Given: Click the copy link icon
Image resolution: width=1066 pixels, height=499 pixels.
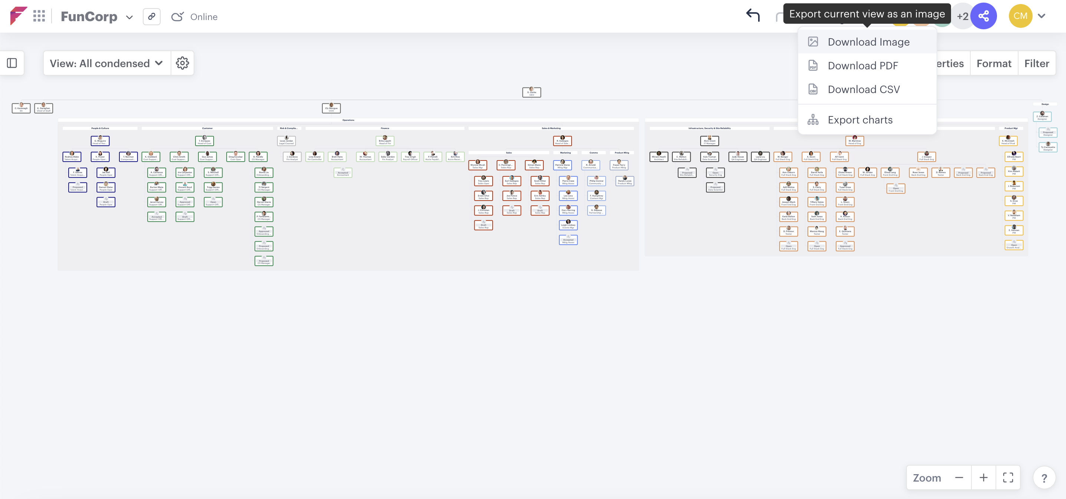Looking at the screenshot, I should (x=151, y=17).
